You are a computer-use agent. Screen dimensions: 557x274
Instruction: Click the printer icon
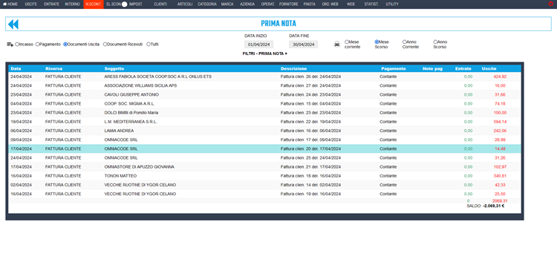336,45
